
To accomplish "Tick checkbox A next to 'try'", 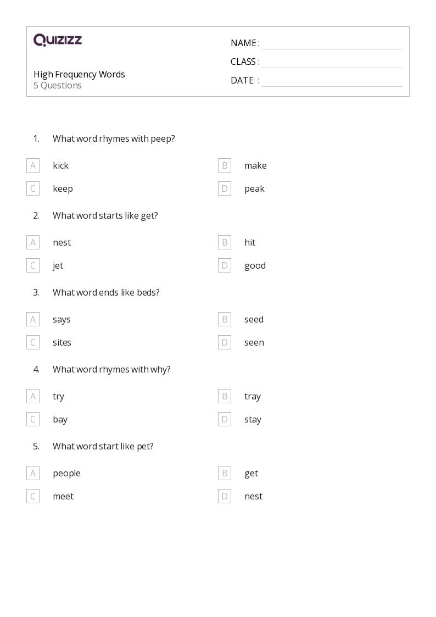I will coord(33,396).
